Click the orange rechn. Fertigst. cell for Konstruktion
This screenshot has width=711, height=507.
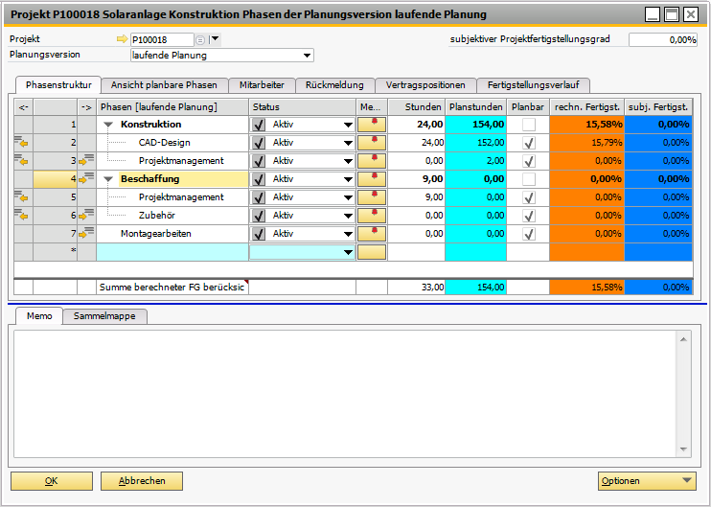point(586,125)
